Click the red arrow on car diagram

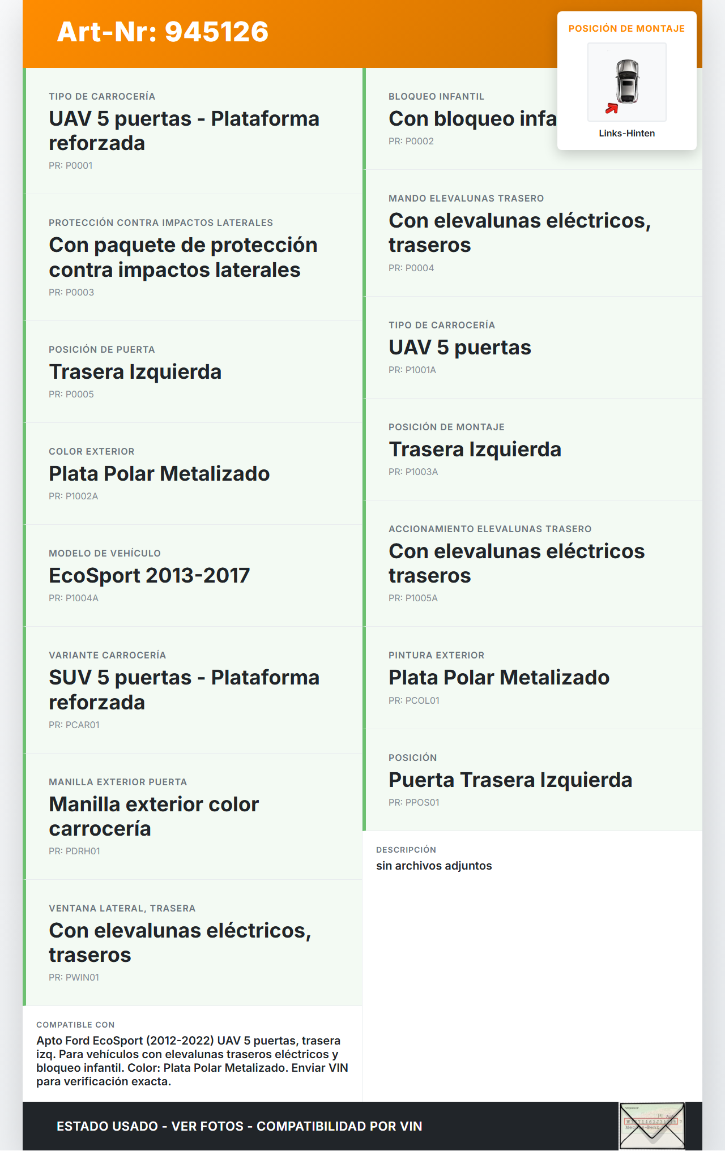coord(612,108)
